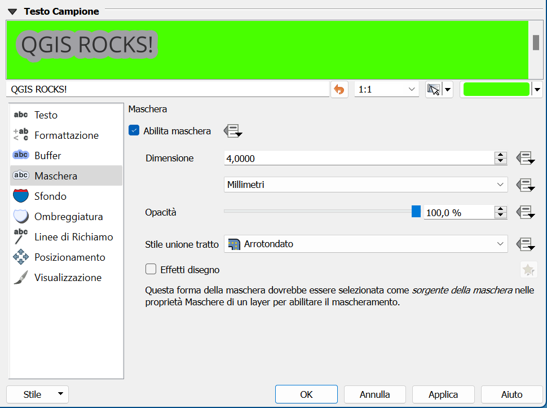
Task: Collapse the Testo Campione section
Action: [x=12, y=11]
